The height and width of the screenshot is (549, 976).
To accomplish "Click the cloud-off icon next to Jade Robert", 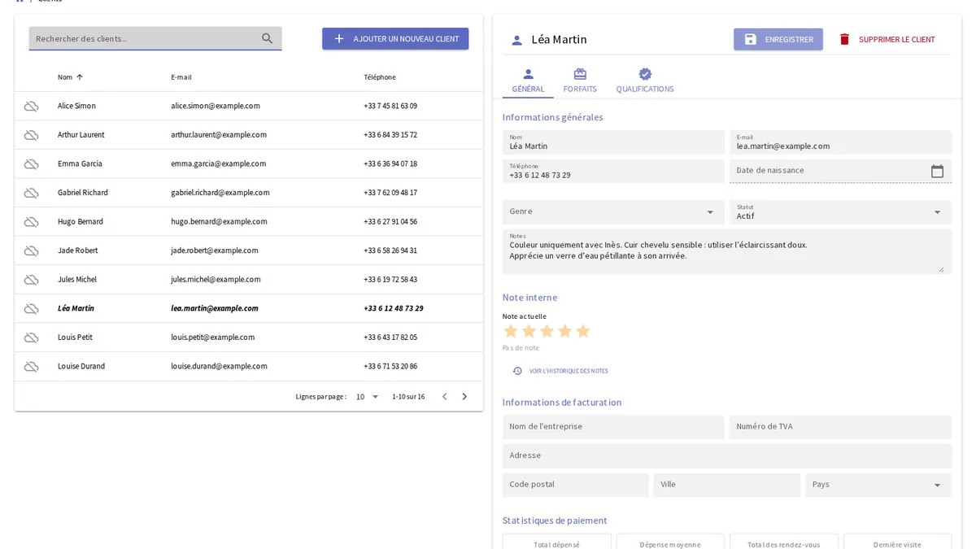I will pyautogui.click(x=31, y=251).
